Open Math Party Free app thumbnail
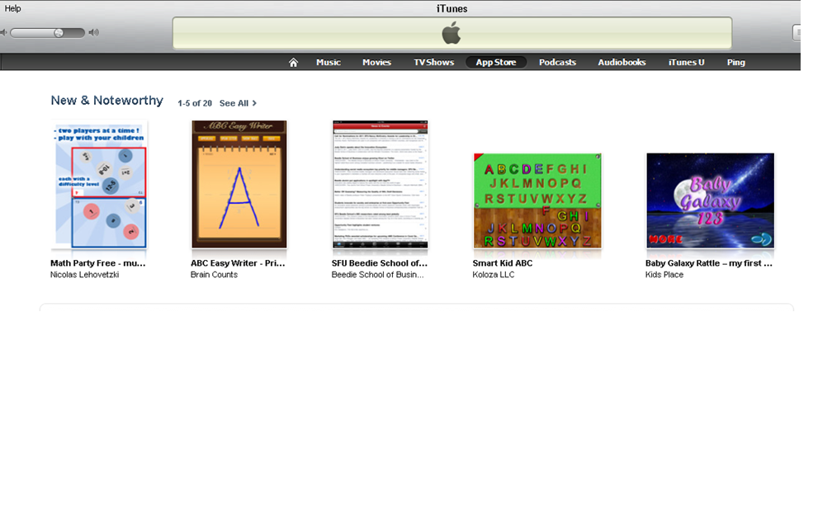 click(99, 184)
